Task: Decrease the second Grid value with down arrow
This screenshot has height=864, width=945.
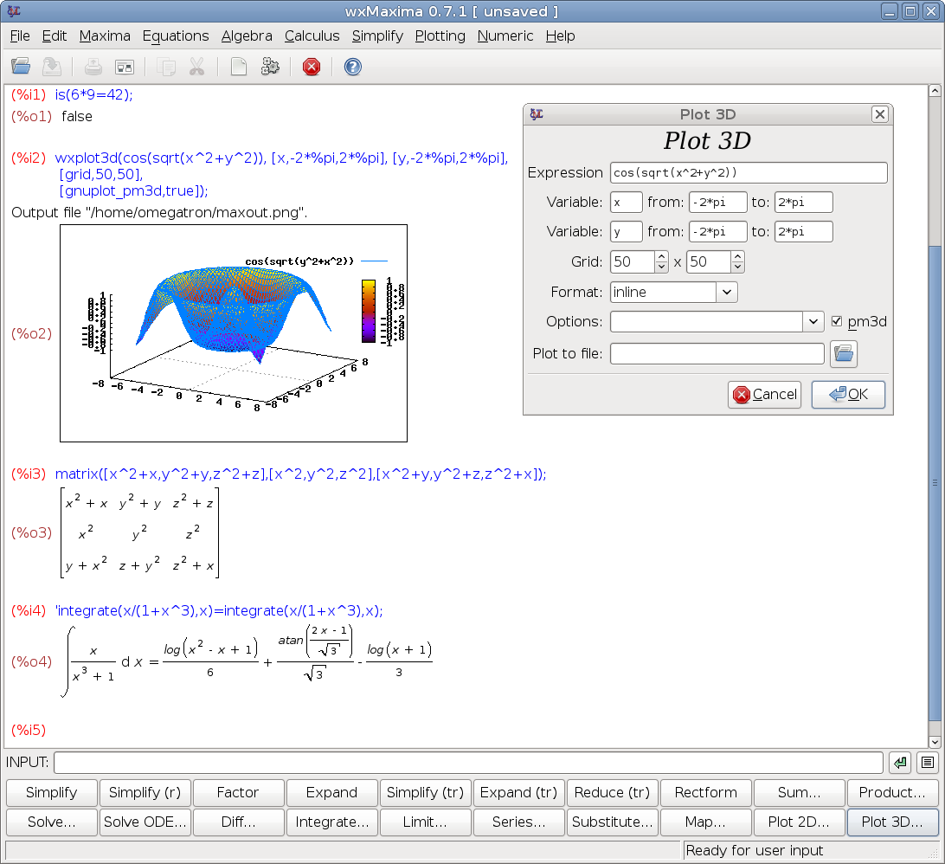Action: [x=736, y=267]
